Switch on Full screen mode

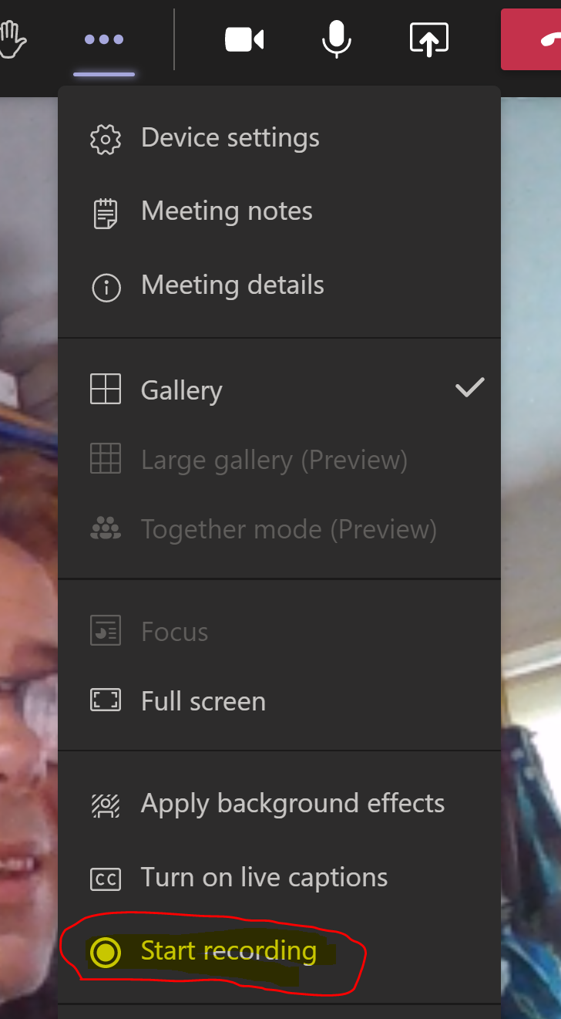click(x=279, y=701)
